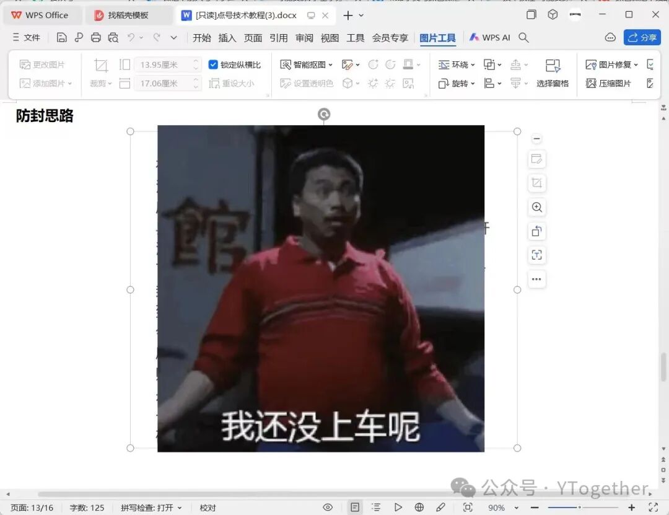The height and width of the screenshot is (515, 669).
Task: Open the 会员专享 ribbon tab
Action: coord(390,38)
